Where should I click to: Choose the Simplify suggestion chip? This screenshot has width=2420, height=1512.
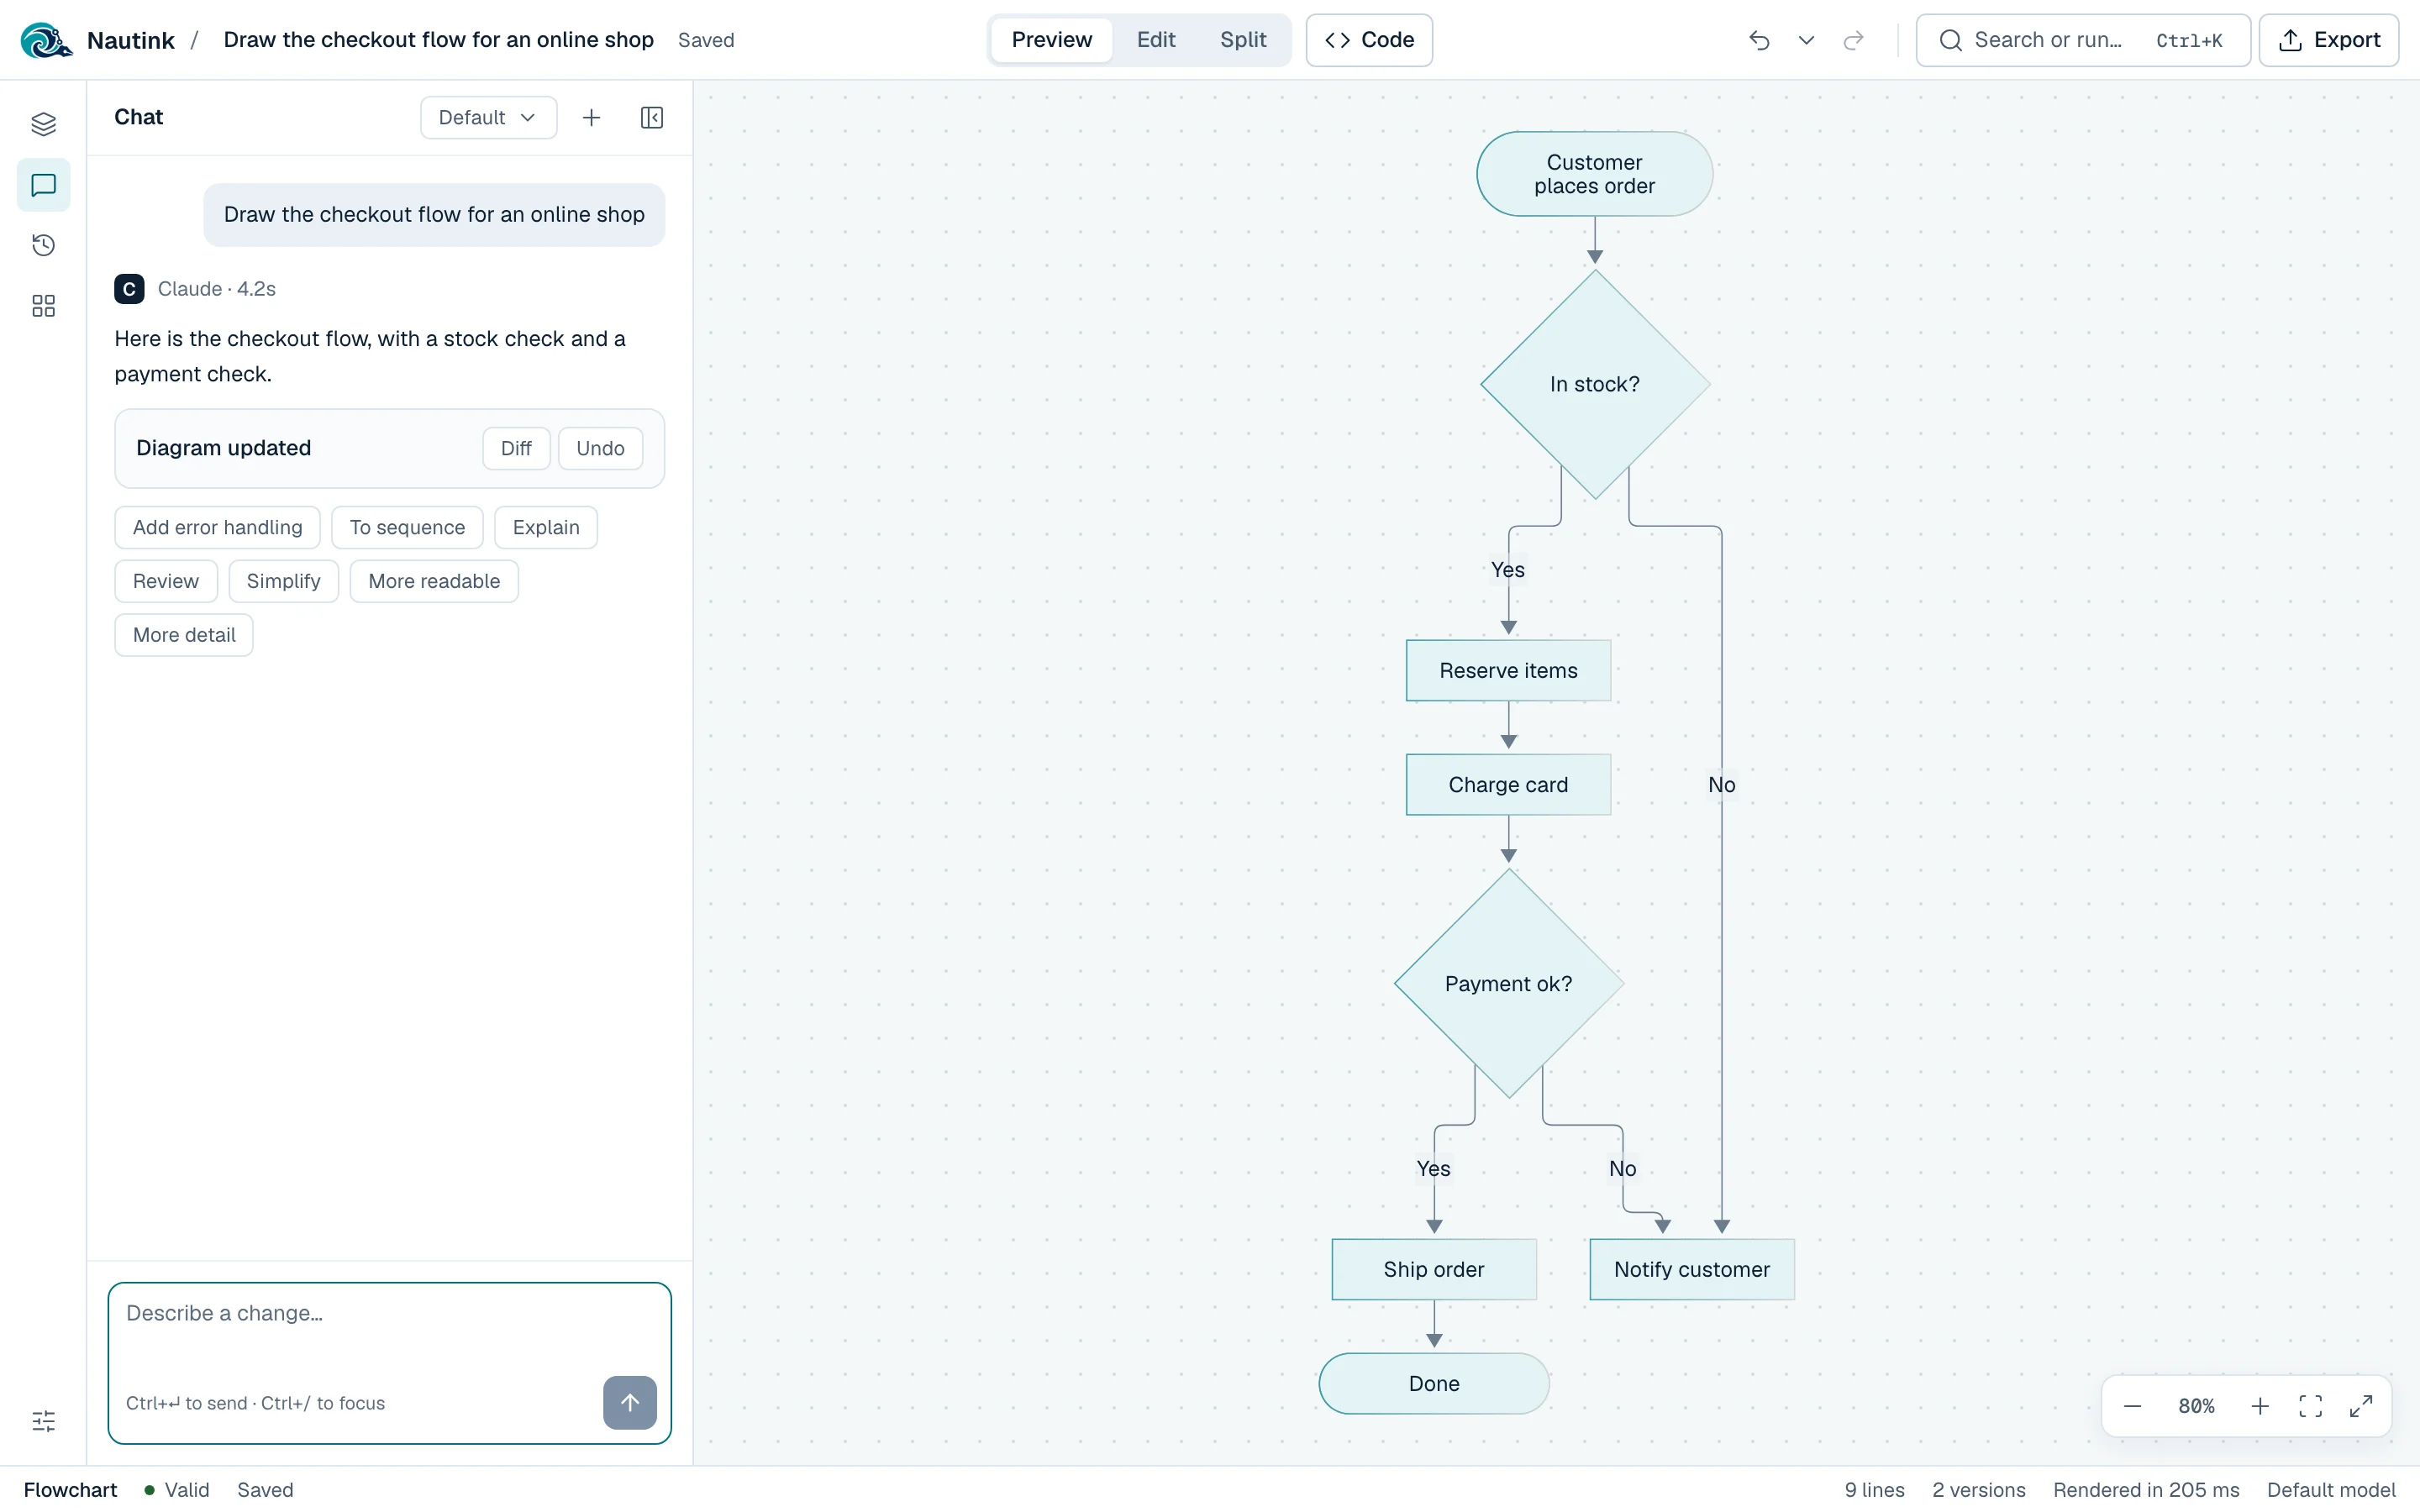pyautogui.click(x=283, y=581)
